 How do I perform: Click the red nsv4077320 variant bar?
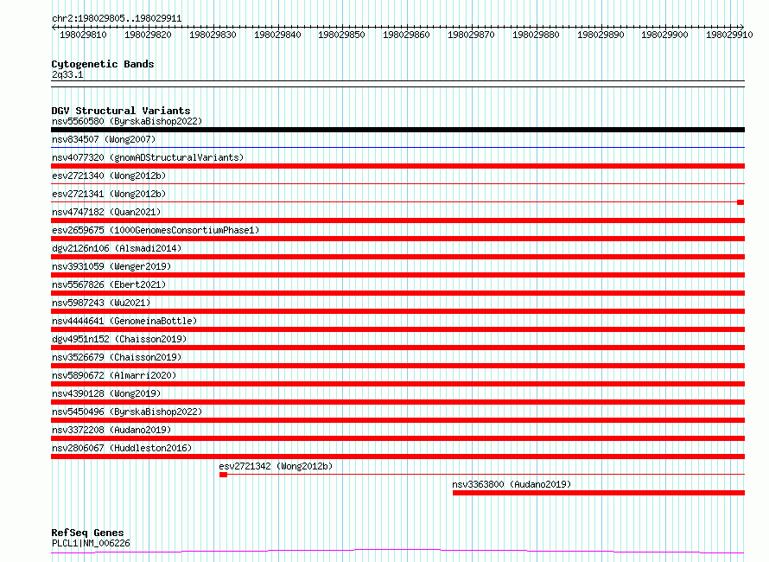(397, 166)
